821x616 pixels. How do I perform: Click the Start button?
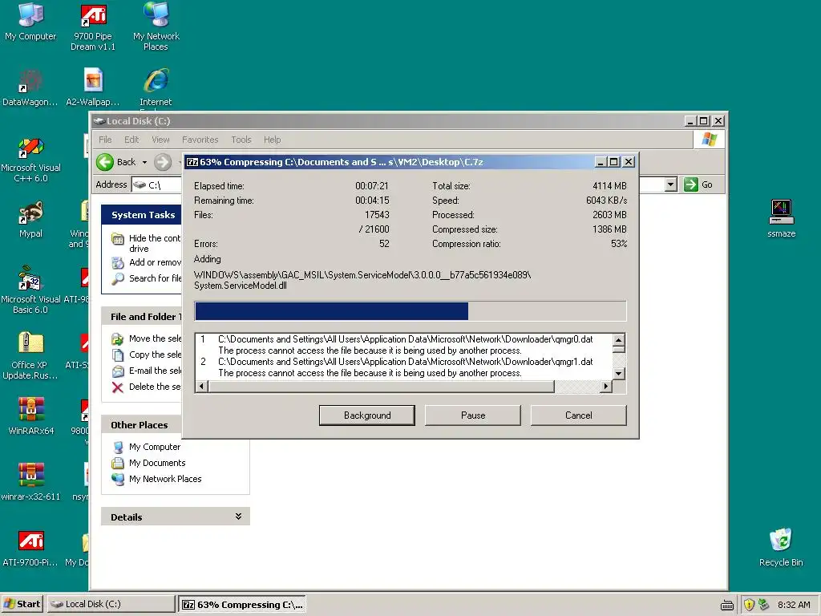[22, 604]
